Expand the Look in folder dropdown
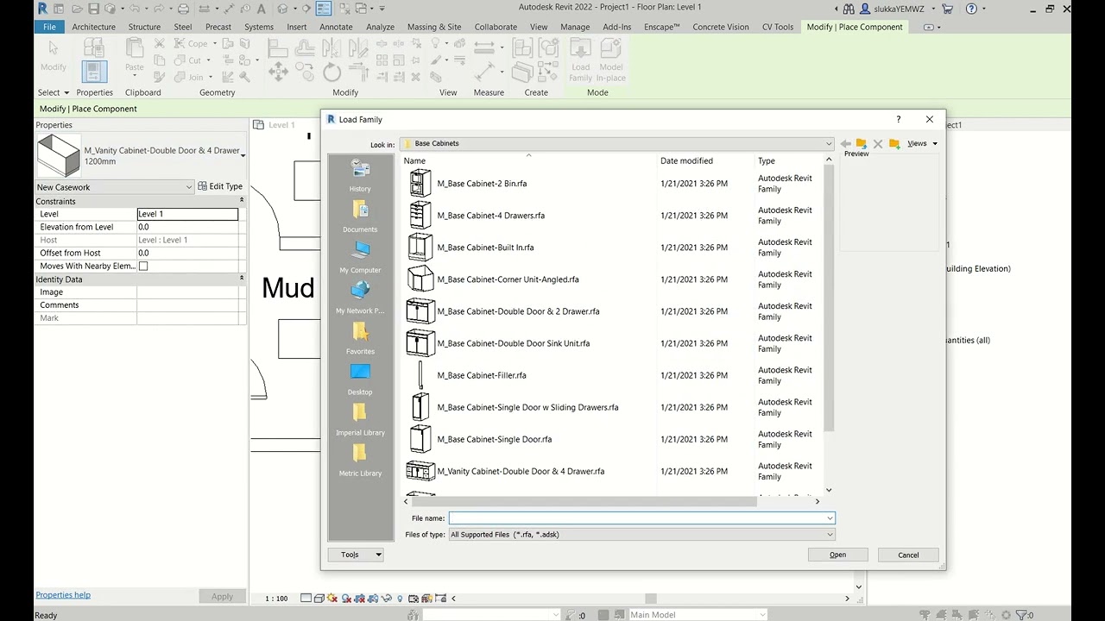The height and width of the screenshot is (621, 1105). coord(829,144)
